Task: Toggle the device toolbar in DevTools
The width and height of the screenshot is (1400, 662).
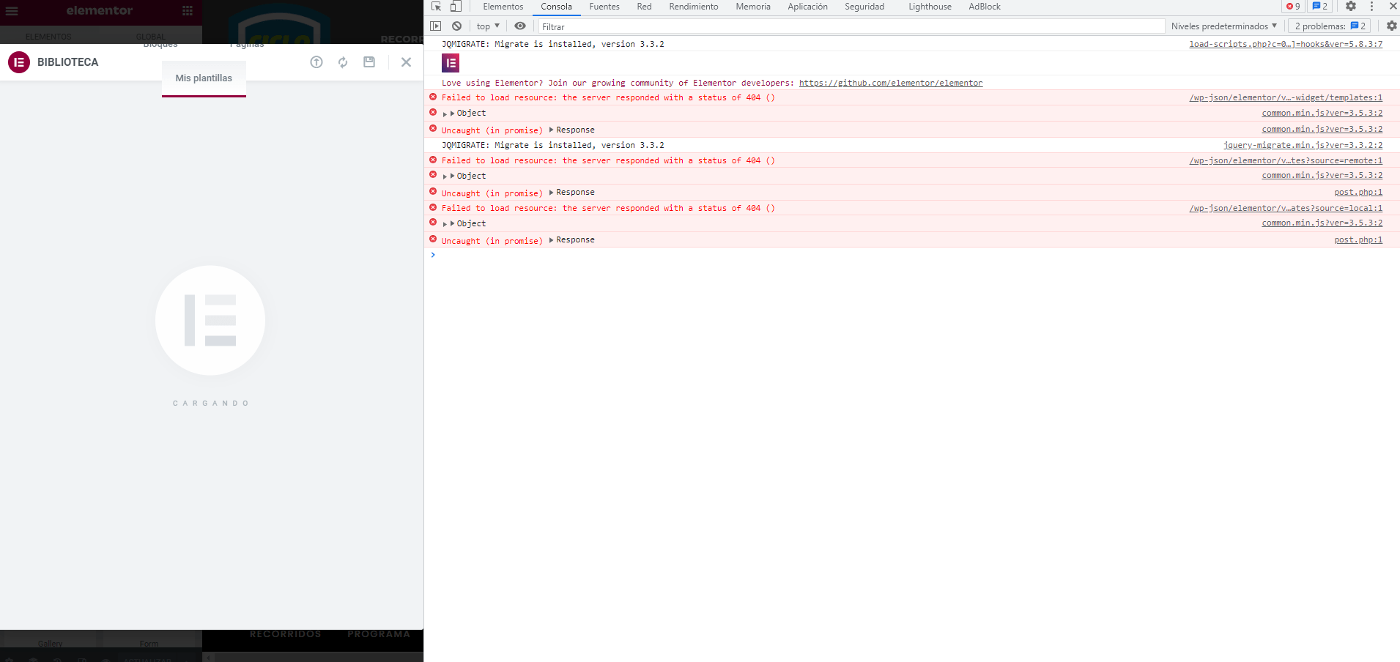Action: pos(456,7)
